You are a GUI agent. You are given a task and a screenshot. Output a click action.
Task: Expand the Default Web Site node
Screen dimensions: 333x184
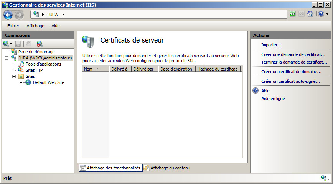(21, 82)
